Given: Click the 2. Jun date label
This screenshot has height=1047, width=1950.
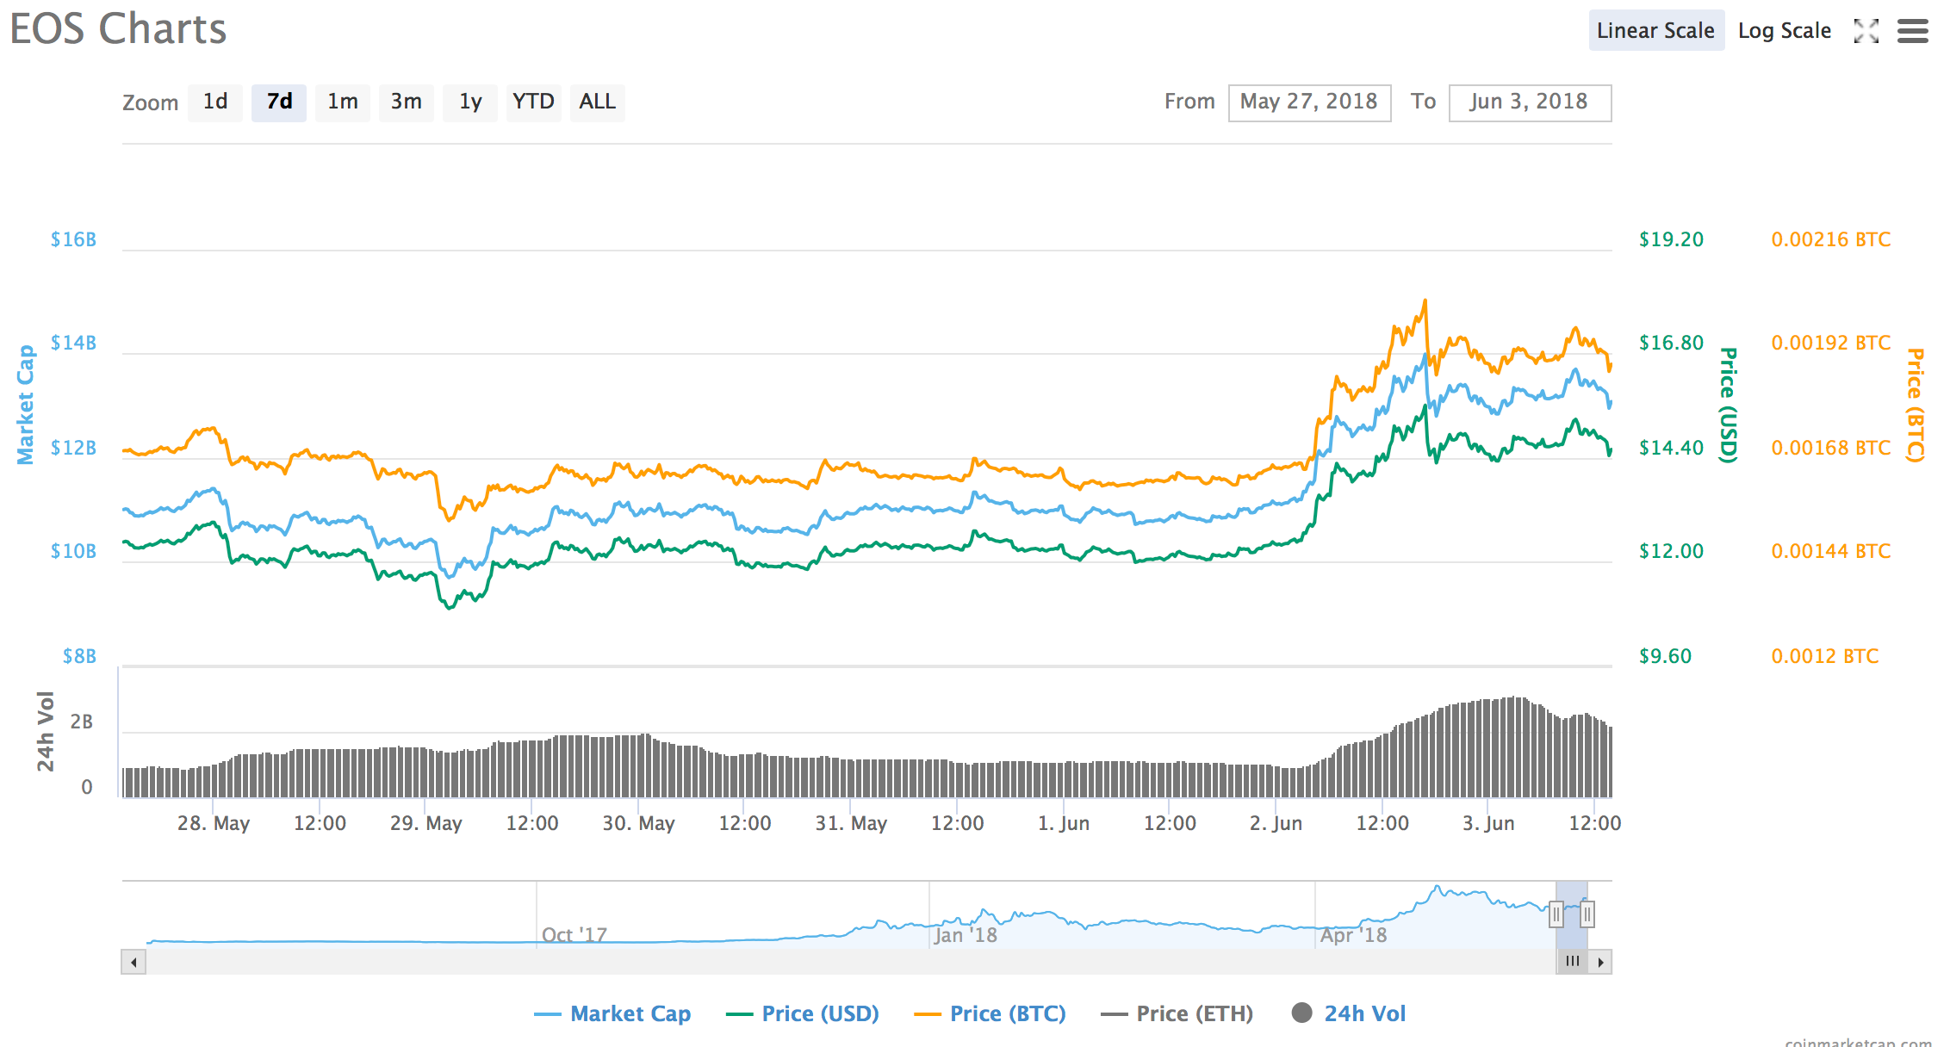Looking at the screenshot, I should 1276,823.
